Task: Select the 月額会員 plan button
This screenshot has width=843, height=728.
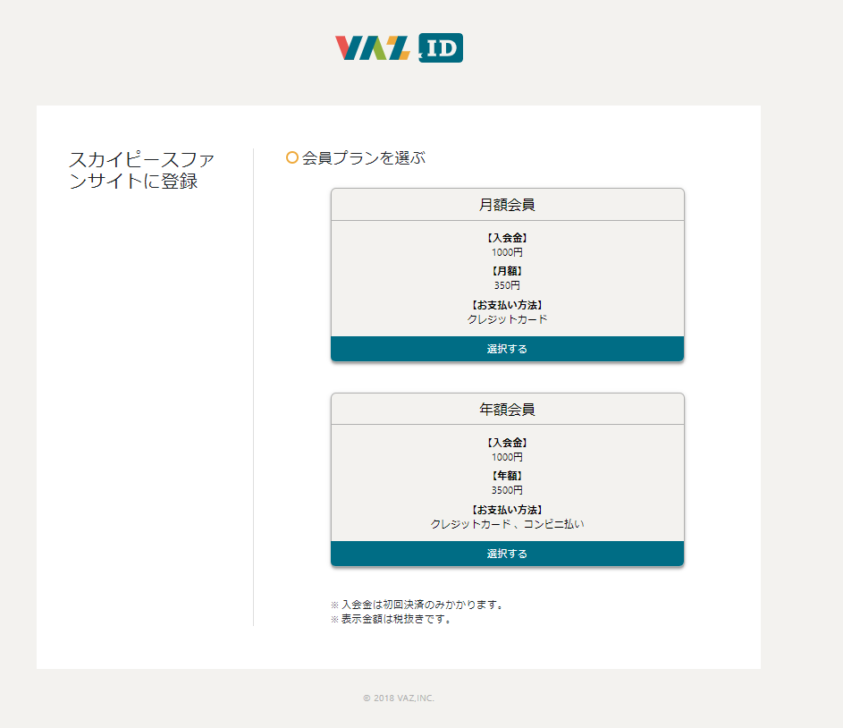Action: [507, 349]
